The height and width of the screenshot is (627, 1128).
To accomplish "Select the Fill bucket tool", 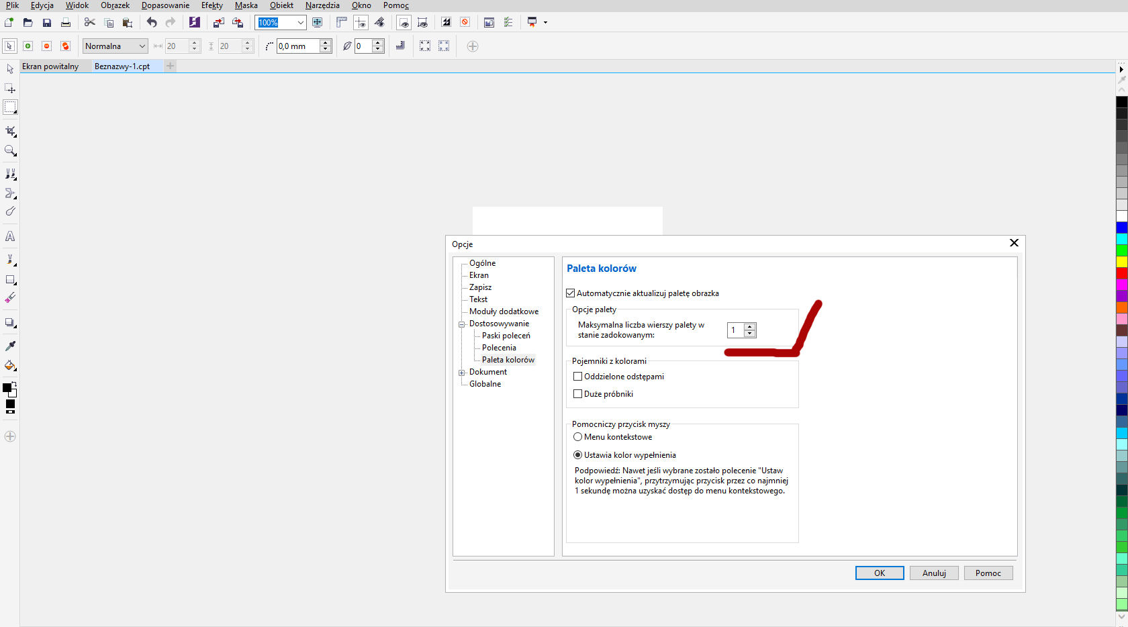I will (x=10, y=366).
